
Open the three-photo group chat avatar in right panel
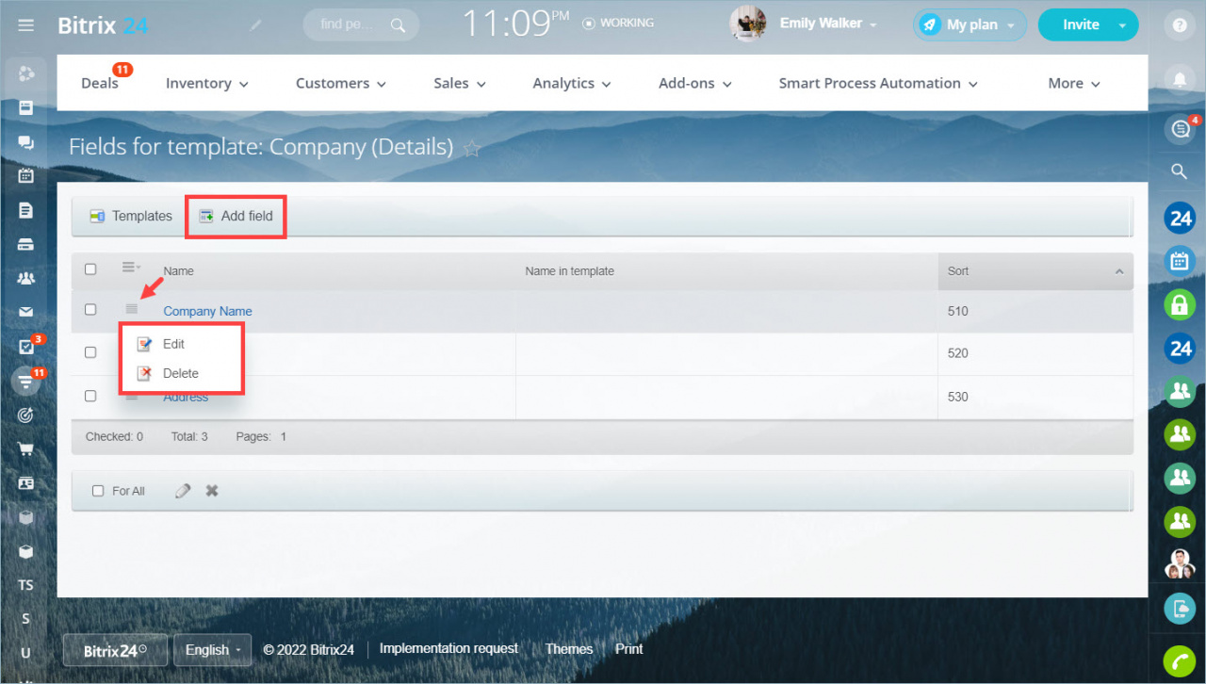(1179, 563)
